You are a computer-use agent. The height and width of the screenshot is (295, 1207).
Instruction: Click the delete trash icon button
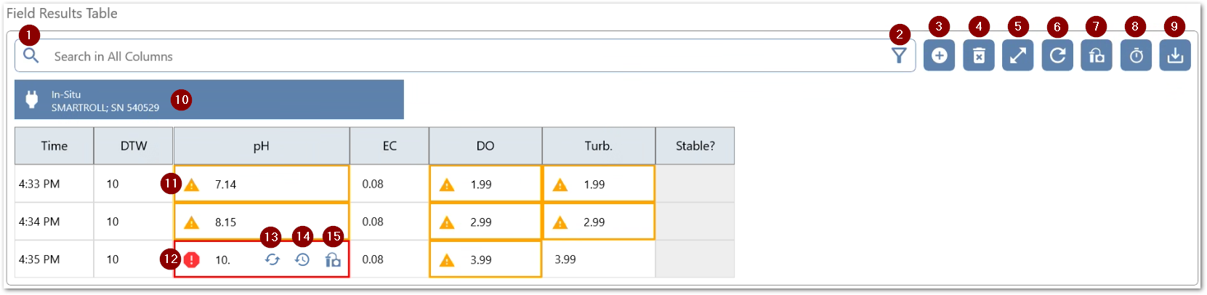pyautogui.click(x=979, y=56)
